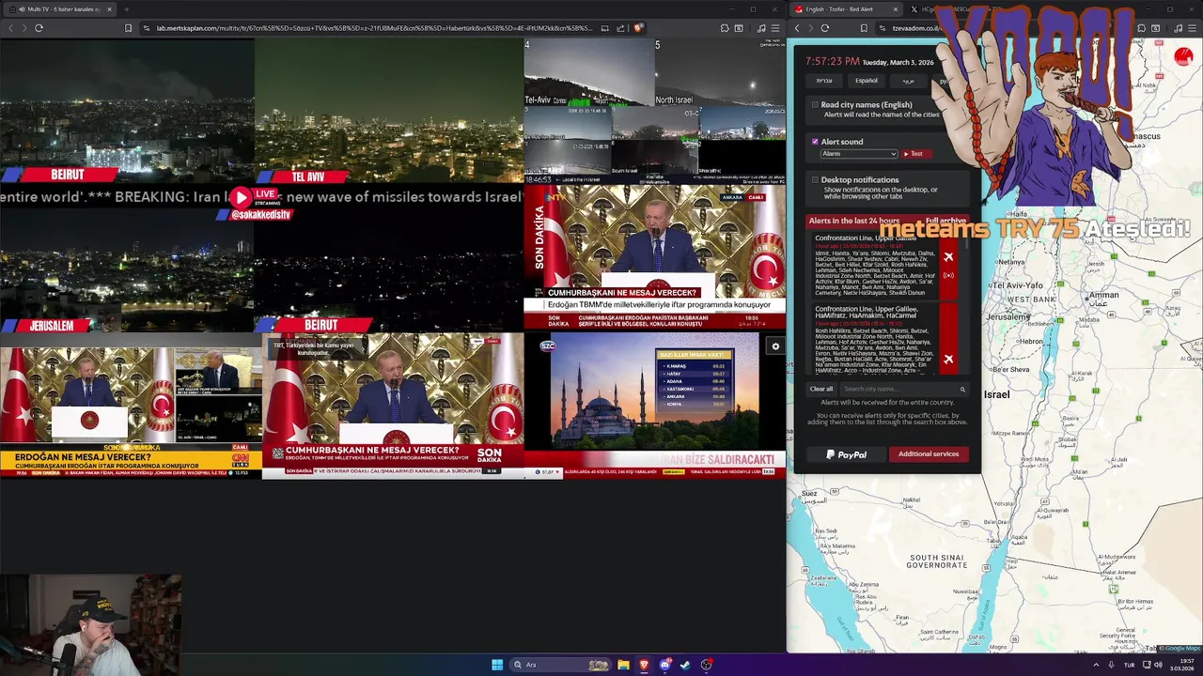Open File Explorer from the taskbar
1203x676 pixels.
pyautogui.click(x=623, y=665)
